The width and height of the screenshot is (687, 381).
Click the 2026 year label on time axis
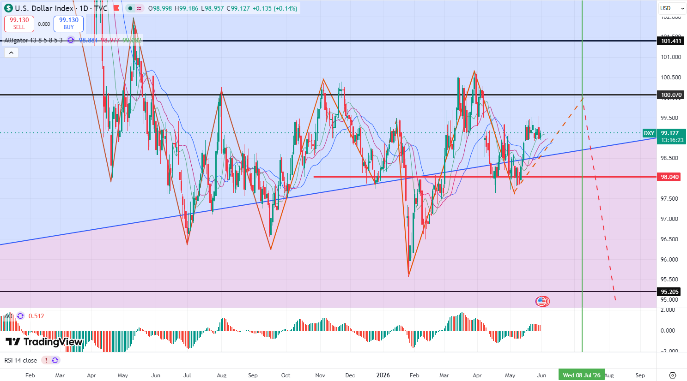pyautogui.click(x=383, y=375)
